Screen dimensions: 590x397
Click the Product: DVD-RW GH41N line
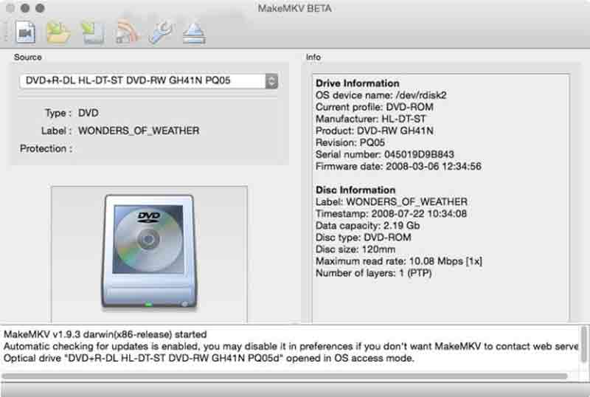[375, 131]
